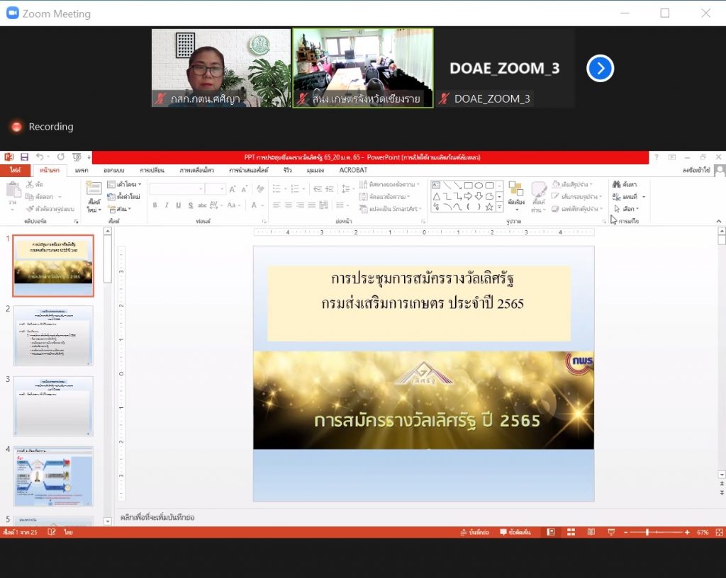Image resolution: width=726 pixels, height=578 pixels.
Task: Open the ACROBAT ribbon tab
Action: tap(353, 171)
